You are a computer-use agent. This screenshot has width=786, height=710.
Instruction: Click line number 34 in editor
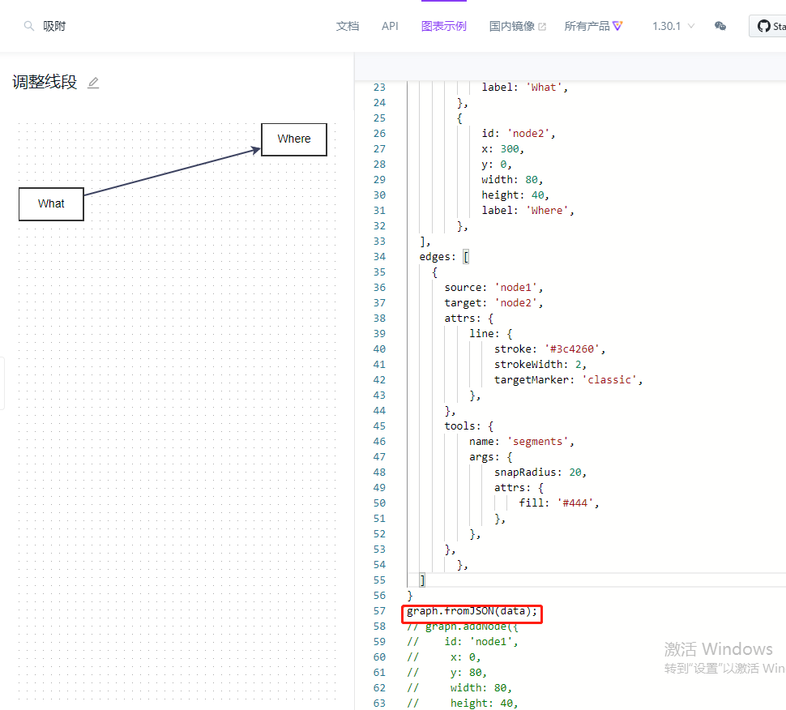pos(379,257)
